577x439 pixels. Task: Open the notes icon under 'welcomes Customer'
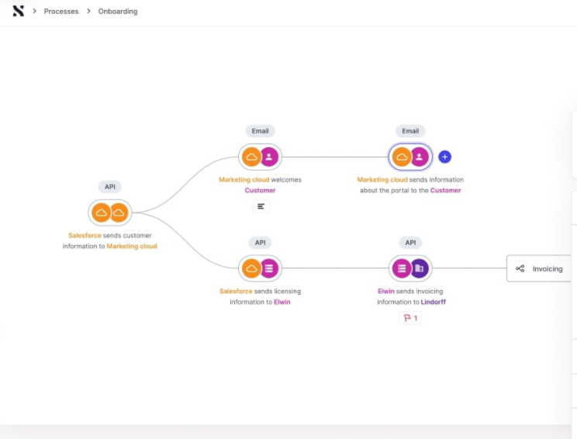[261, 206]
